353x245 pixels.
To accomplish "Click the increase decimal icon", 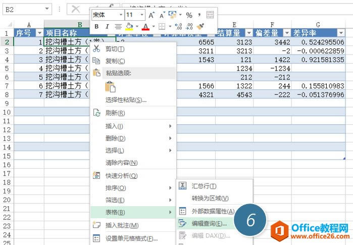I will point(178,26).
